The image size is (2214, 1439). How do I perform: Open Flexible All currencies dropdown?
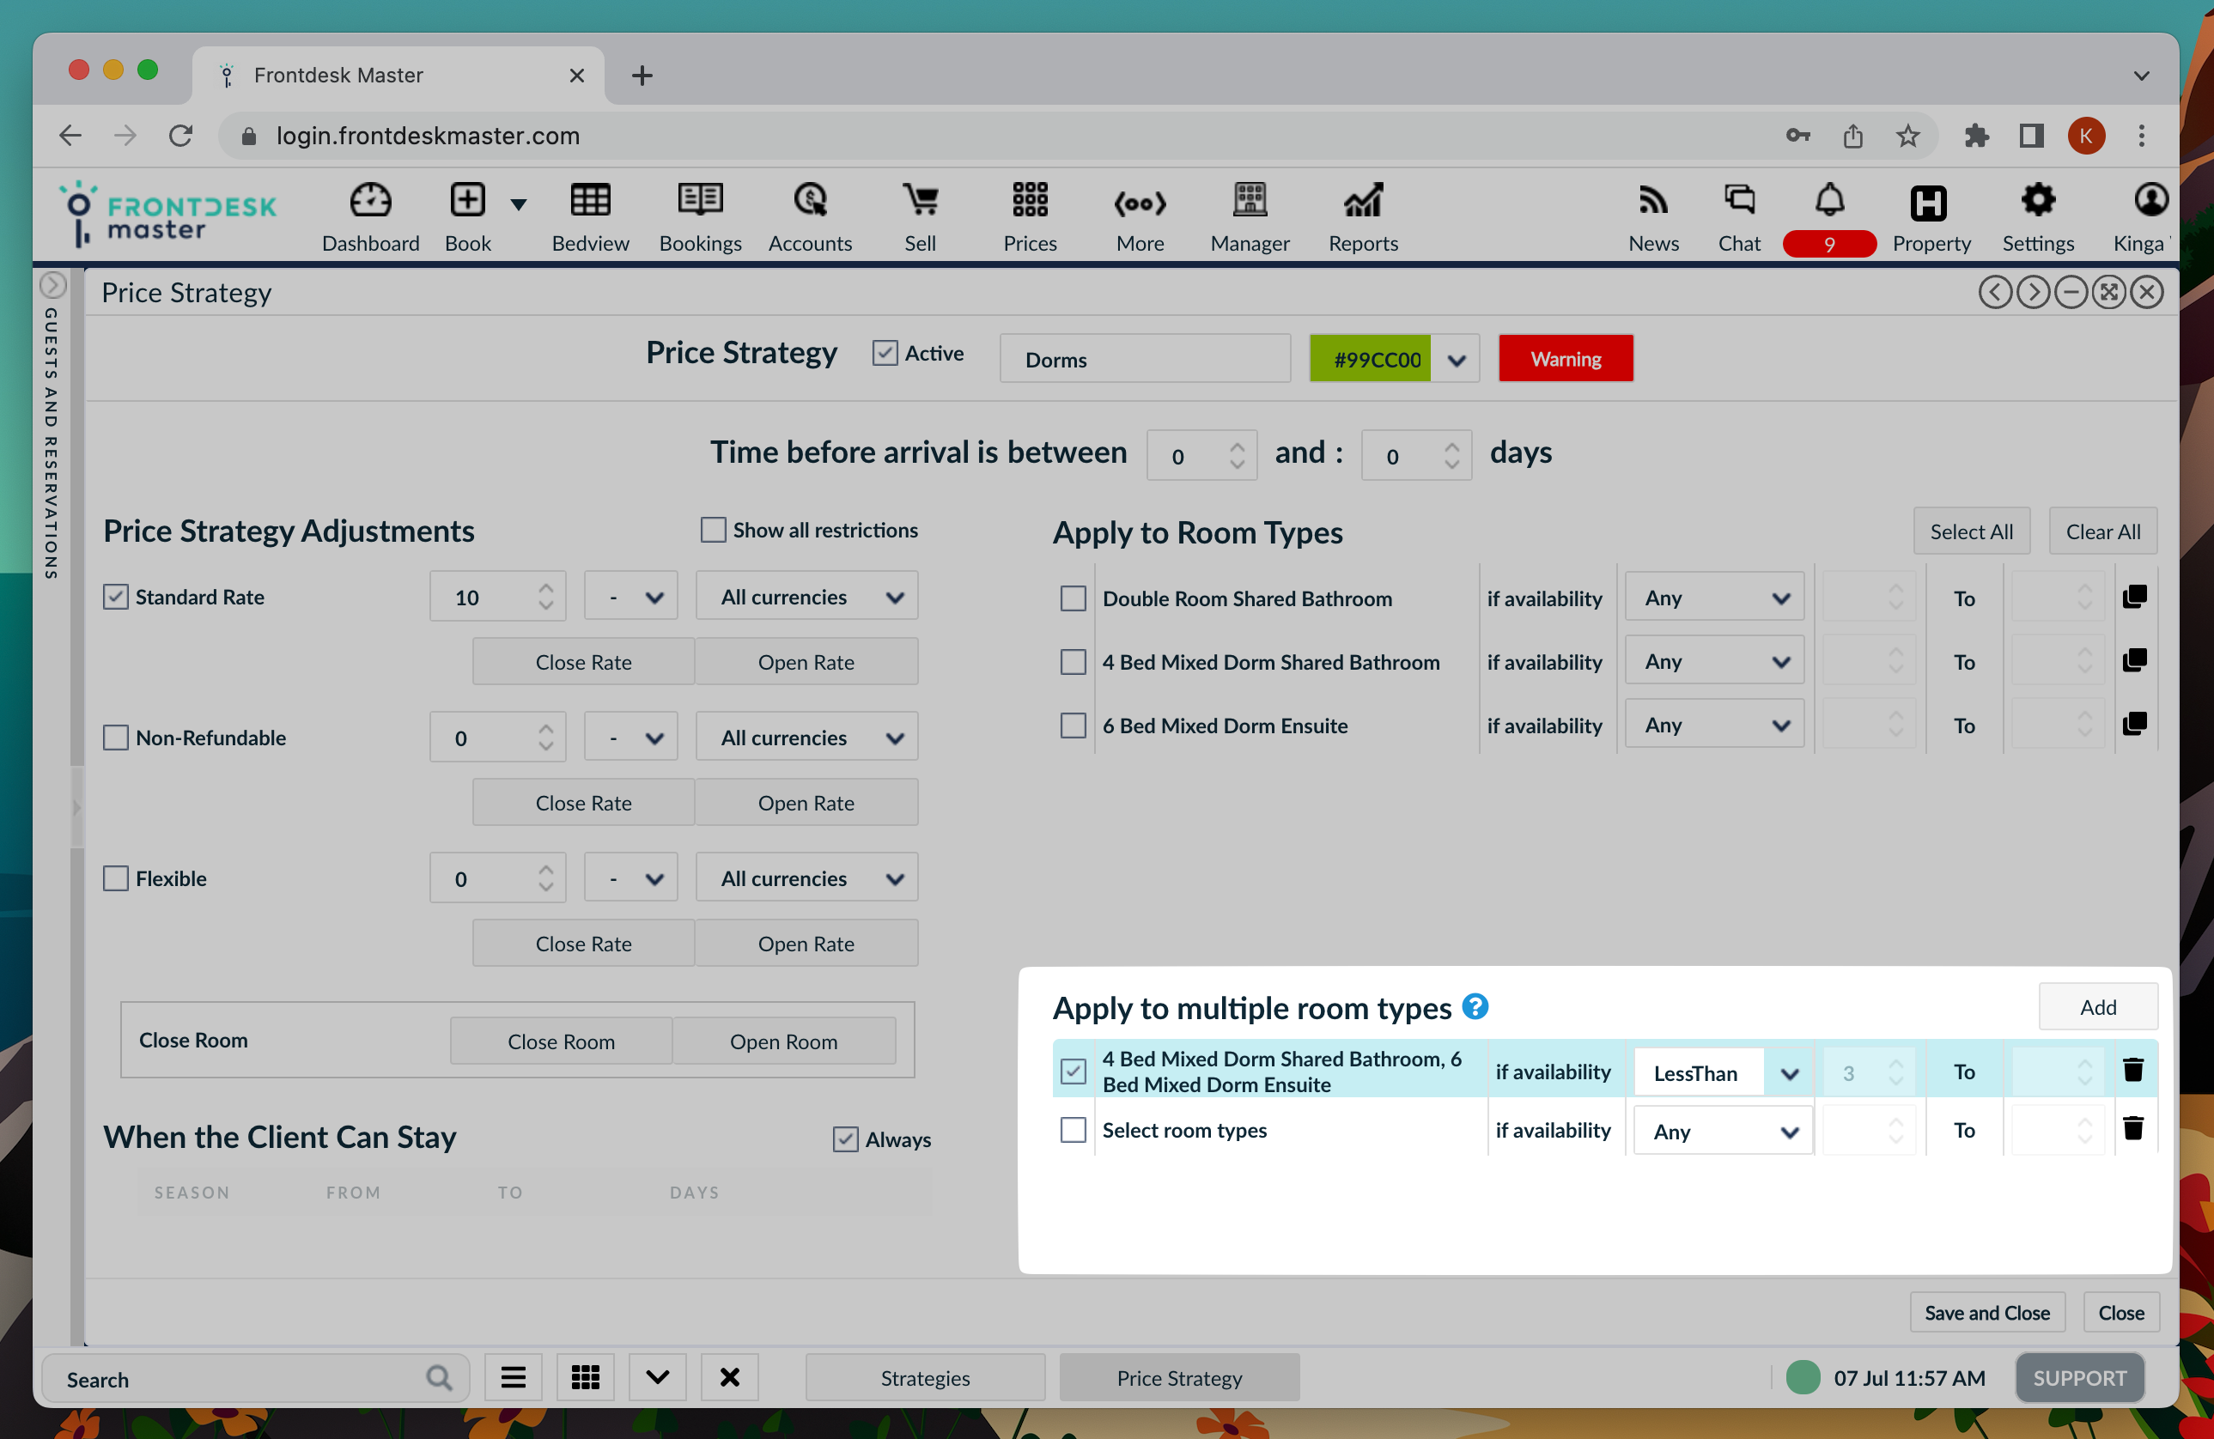pyautogui.click(x=806, y=877)
